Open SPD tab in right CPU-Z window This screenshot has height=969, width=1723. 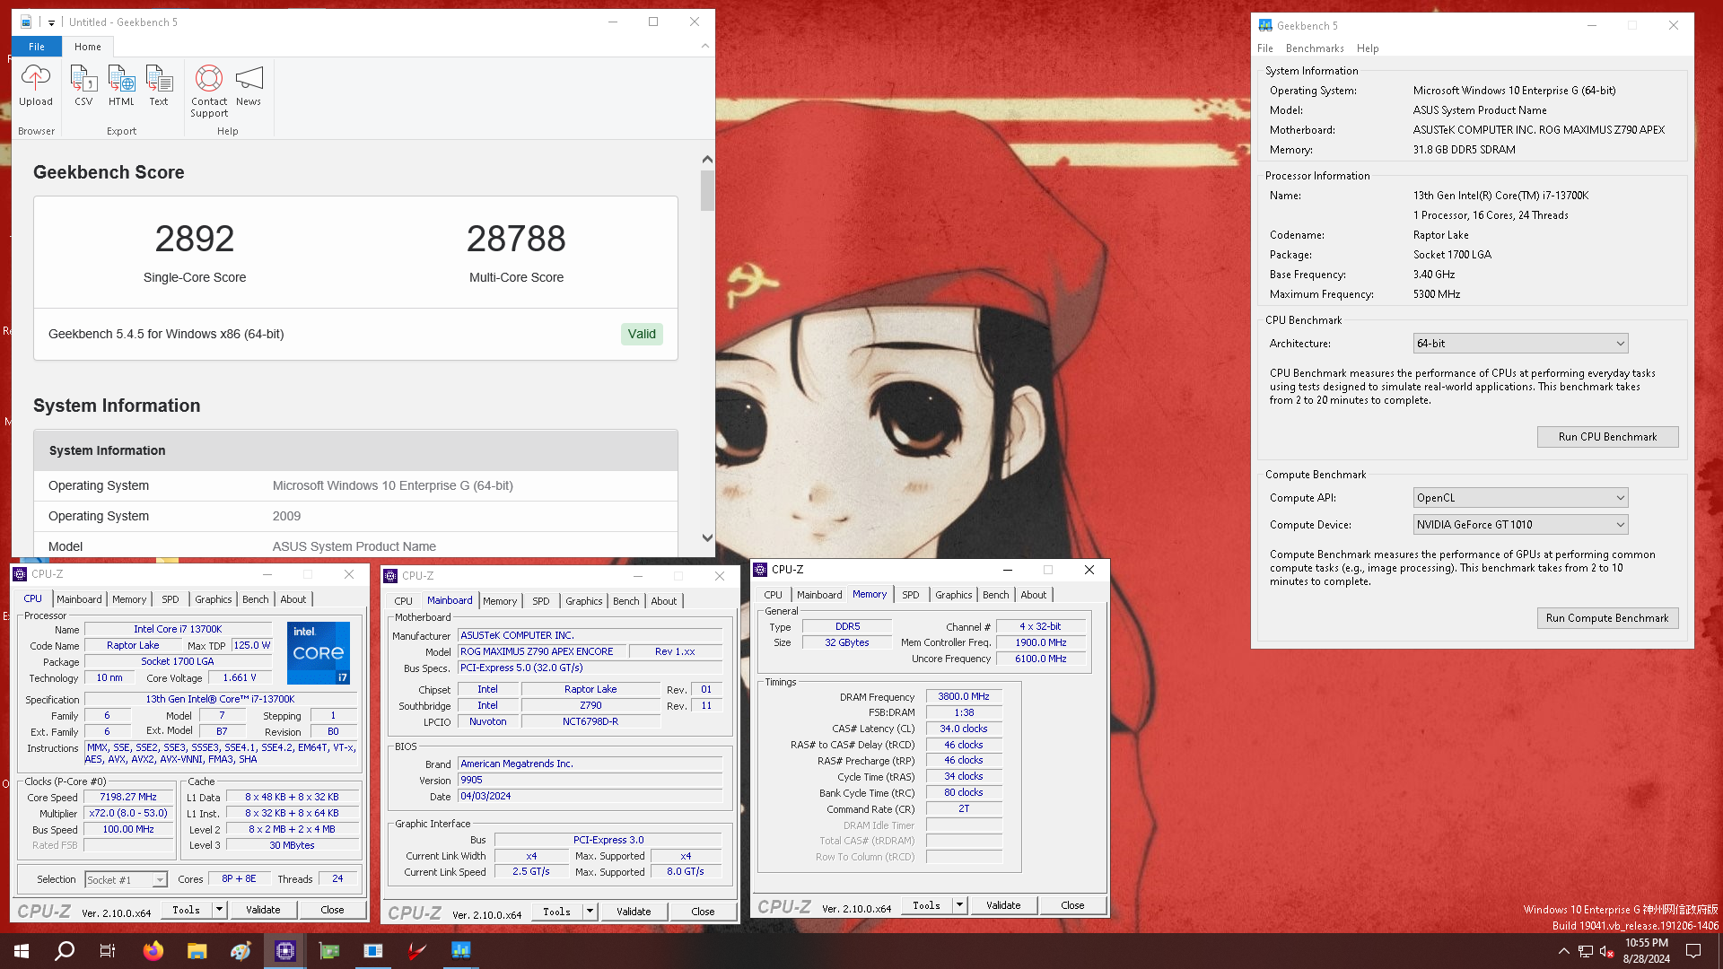tap(911, 595)
